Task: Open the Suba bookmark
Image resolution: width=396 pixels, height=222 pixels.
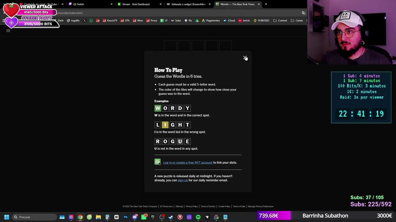Action: (176, 21)
